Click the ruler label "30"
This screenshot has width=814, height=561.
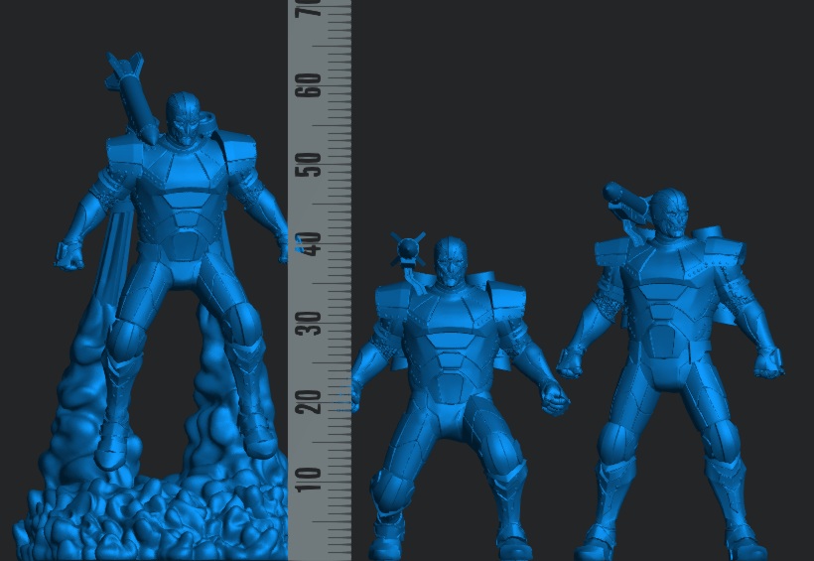(308, 323)
